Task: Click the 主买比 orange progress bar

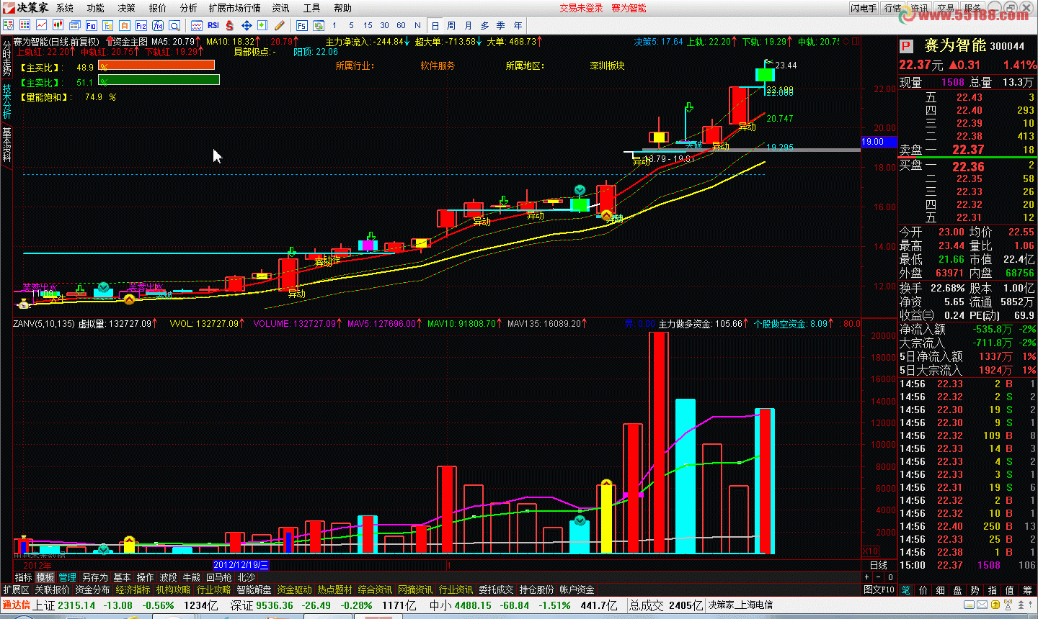Action: point(157,65)
